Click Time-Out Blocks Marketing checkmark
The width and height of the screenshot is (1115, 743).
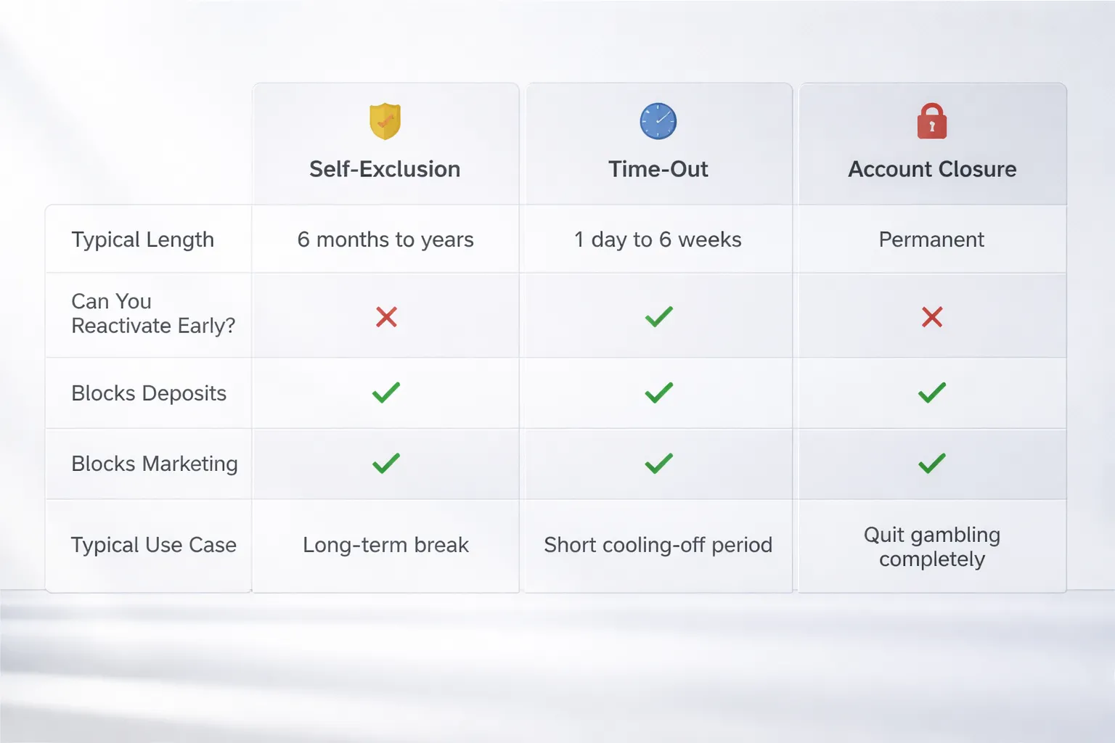(x=659, y=463)
